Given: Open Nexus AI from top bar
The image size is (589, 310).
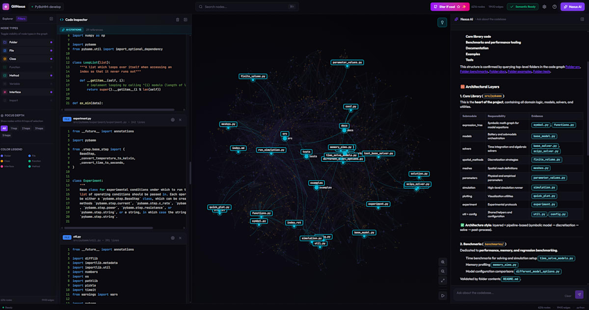Looking at the screenshot, I should 573,7.
